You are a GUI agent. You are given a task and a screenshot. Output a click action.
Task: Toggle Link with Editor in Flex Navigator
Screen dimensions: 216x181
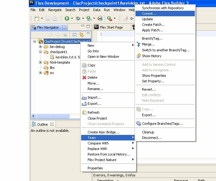81,35
